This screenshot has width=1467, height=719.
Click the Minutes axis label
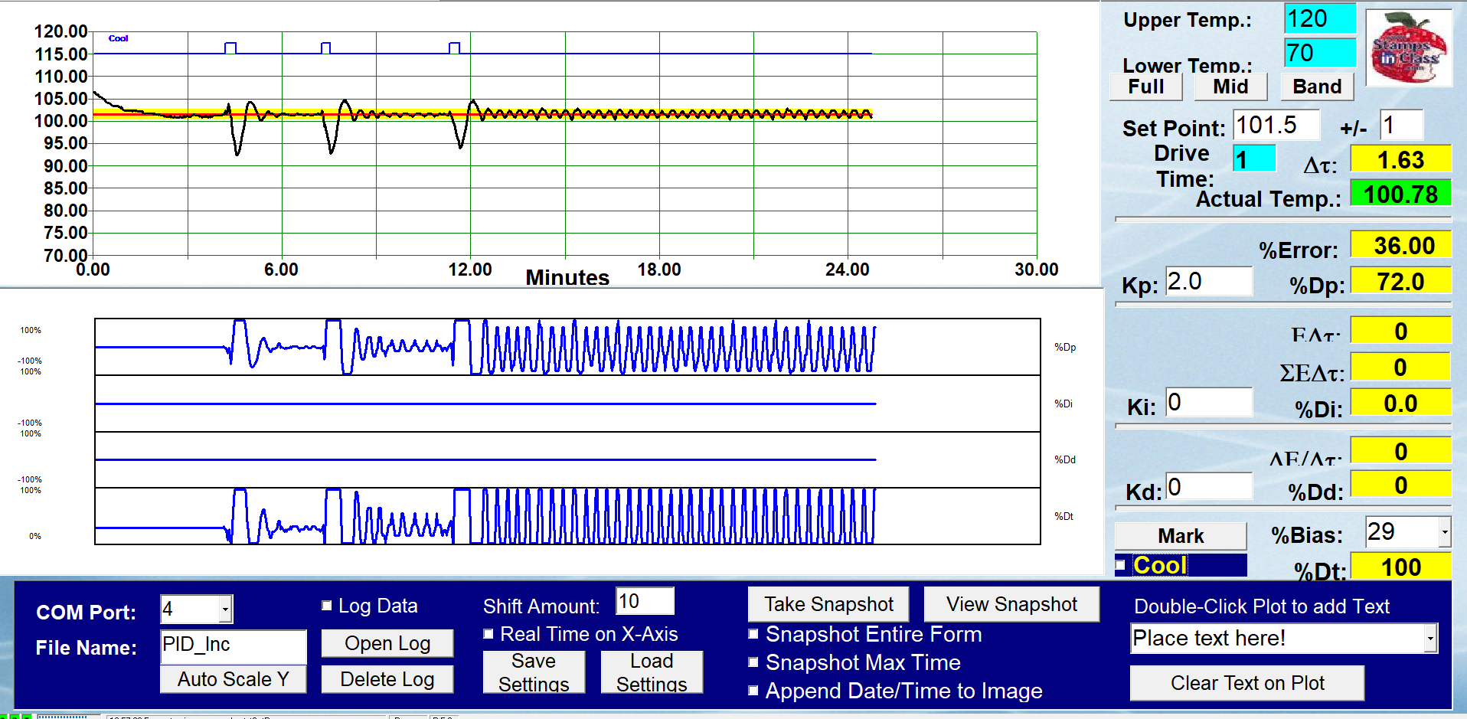(567, 277)
